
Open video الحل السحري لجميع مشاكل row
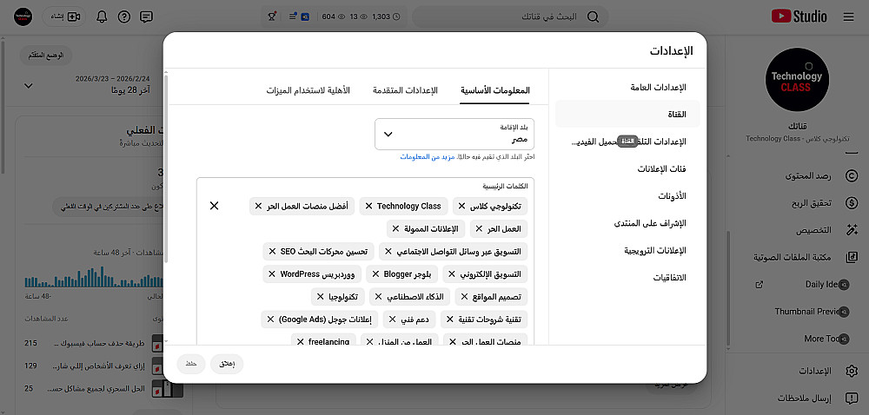click(x=97, y=388)
